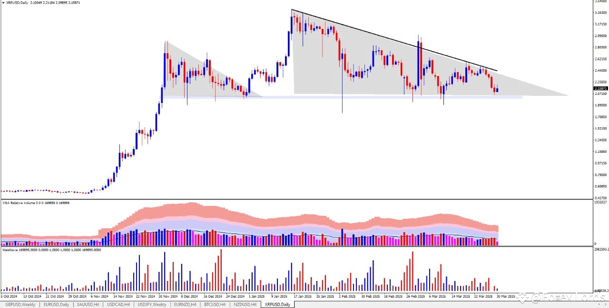Click the XRPUSD,Daily chart title text
This screenshot has height=308, width=609.
click(x=17, y=3)
